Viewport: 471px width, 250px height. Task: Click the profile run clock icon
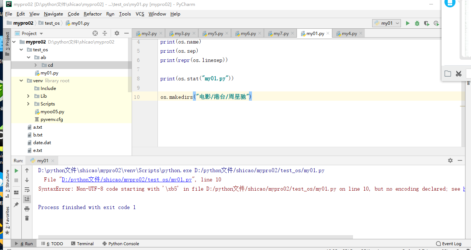pyautogui.click(x=436, y=23)
